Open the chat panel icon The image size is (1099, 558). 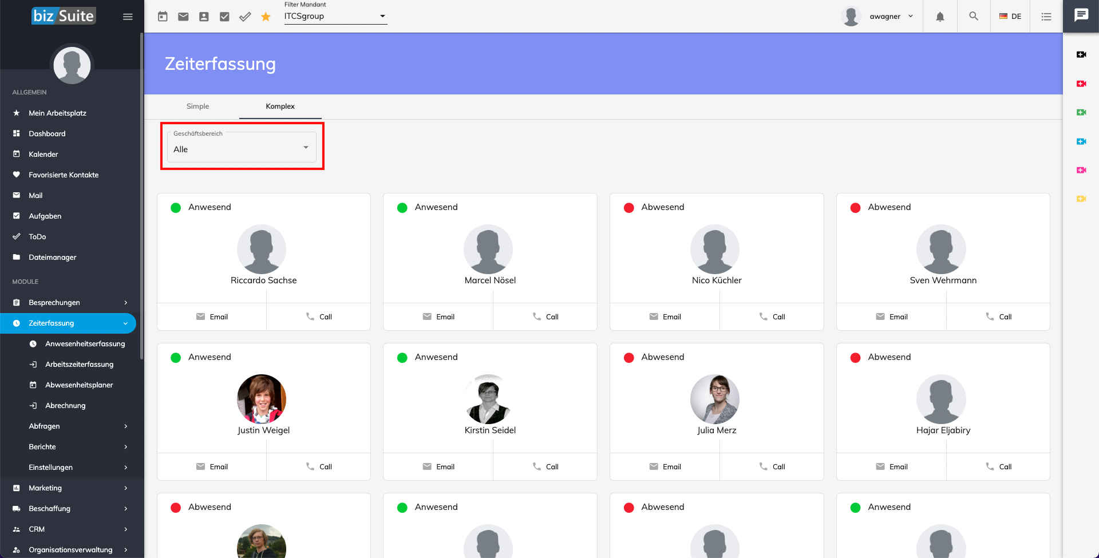click(x=1081, y=15)
